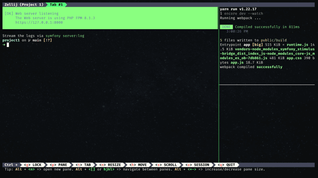Activate RESIZE mode in status bar

pyautogui.click(x=110, y=165)
